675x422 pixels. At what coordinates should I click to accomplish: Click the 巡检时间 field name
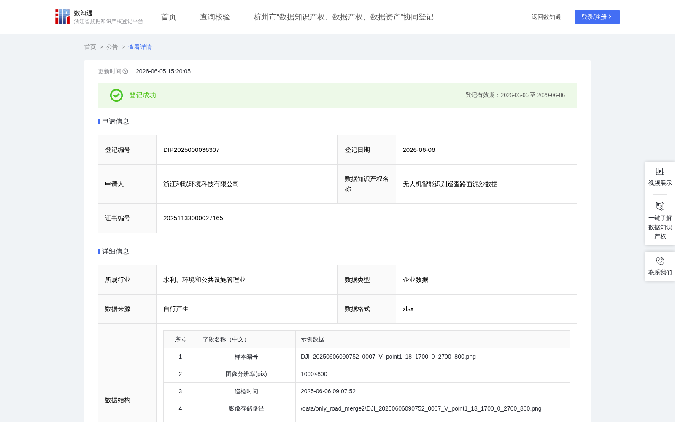coord(246,391)
